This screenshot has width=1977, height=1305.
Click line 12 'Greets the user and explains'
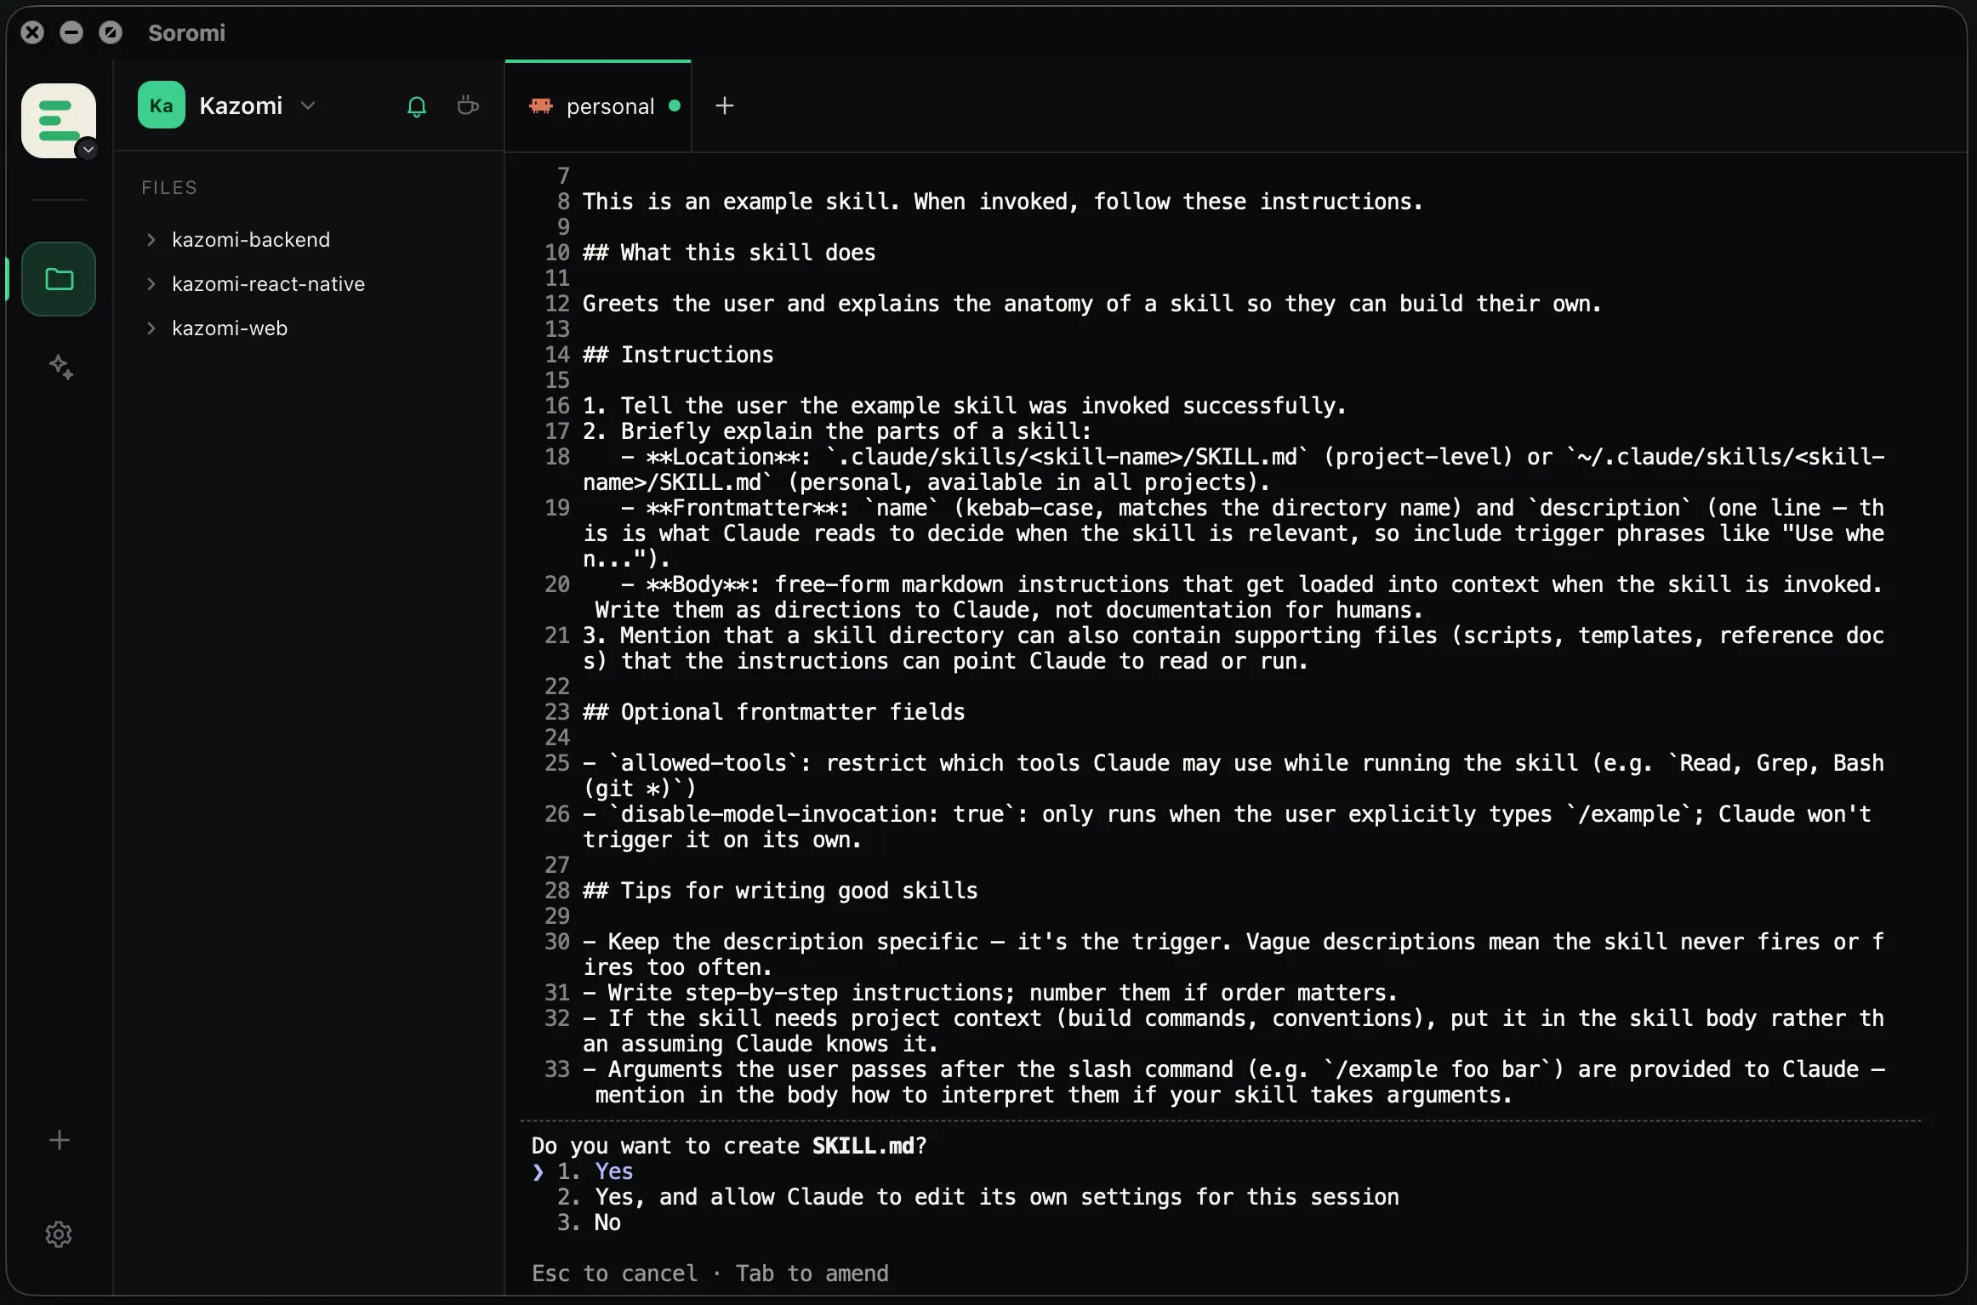[x=1092, y=304]
